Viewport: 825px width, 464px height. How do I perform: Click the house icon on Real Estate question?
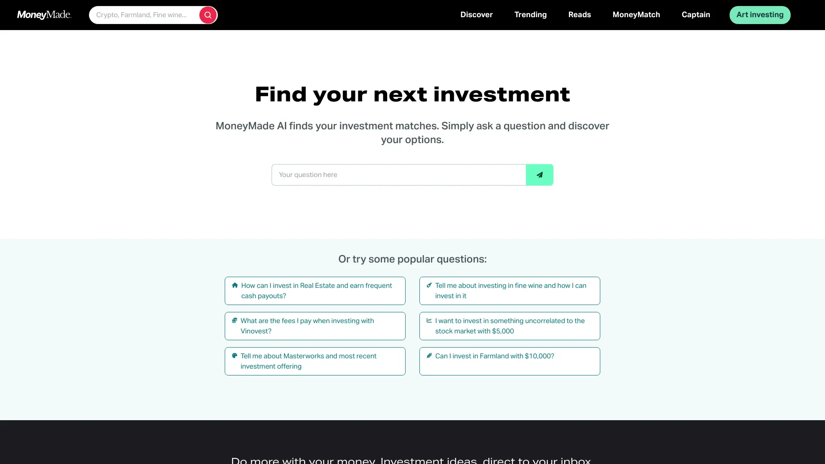tap(234, 285)
